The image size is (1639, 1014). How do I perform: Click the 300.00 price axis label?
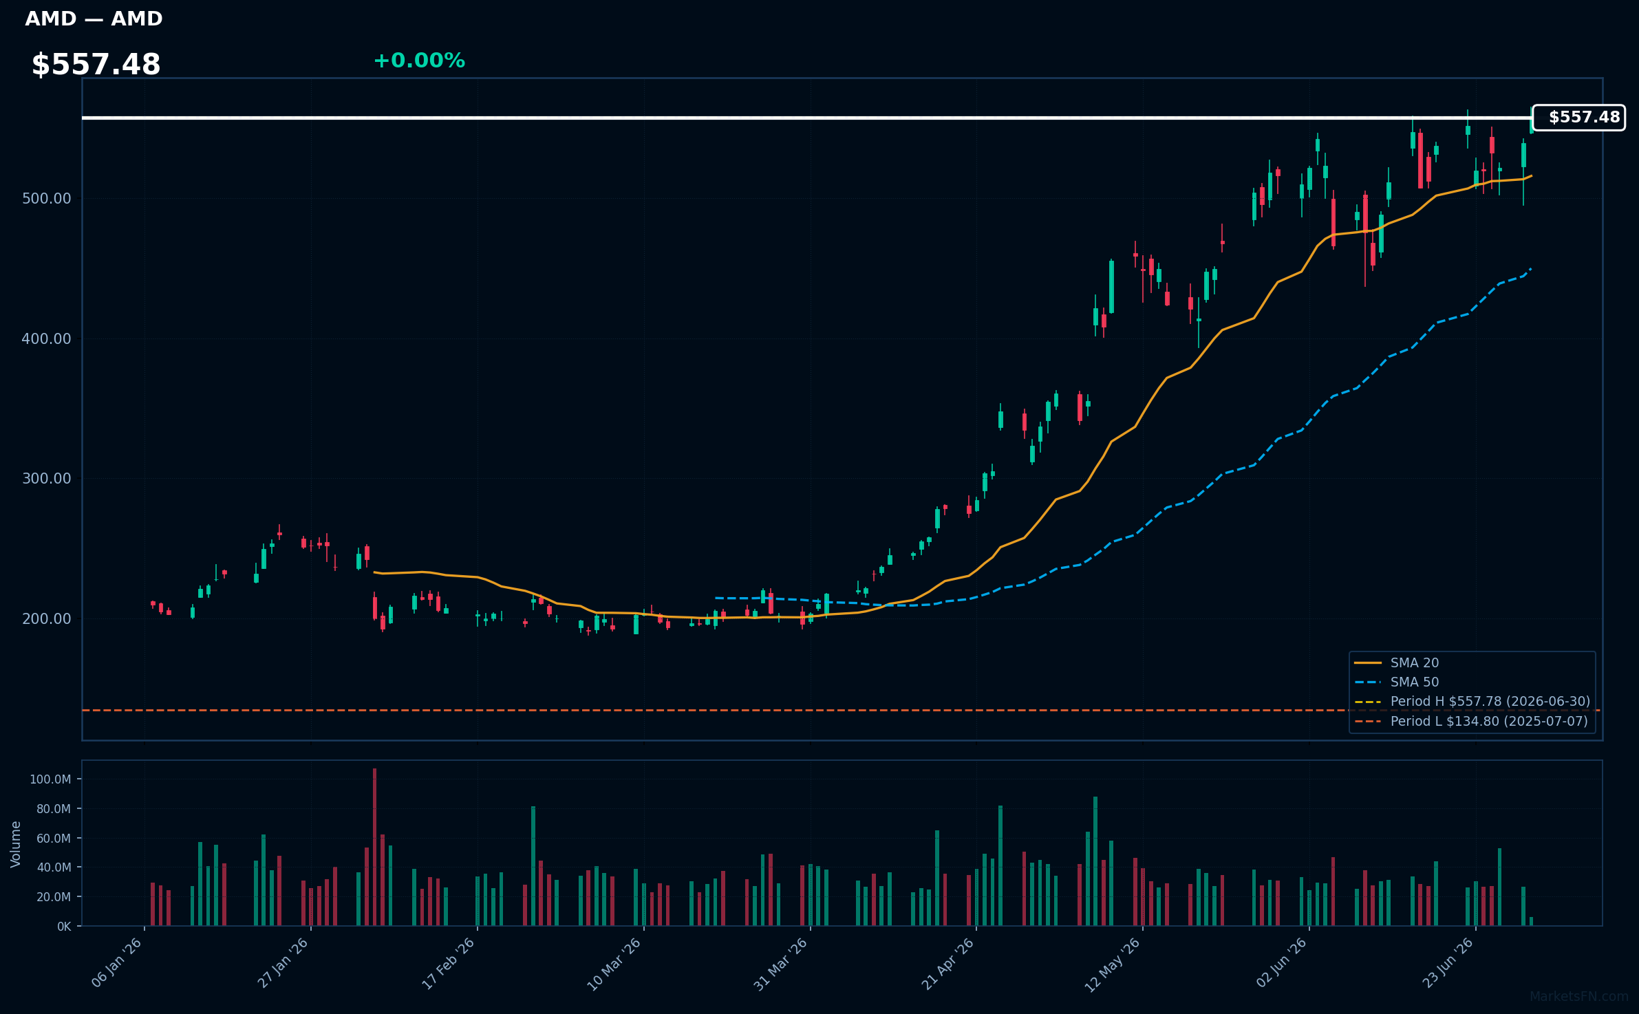(46, 479)
